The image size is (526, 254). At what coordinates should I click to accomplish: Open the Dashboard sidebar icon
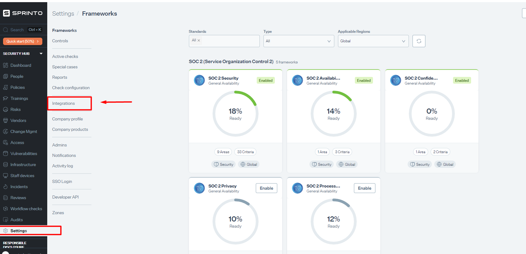[6, 65]
